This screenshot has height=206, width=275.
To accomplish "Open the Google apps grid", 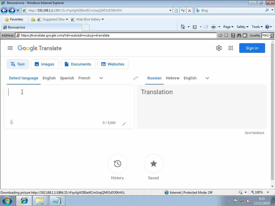I will click(x=231, y=48).
